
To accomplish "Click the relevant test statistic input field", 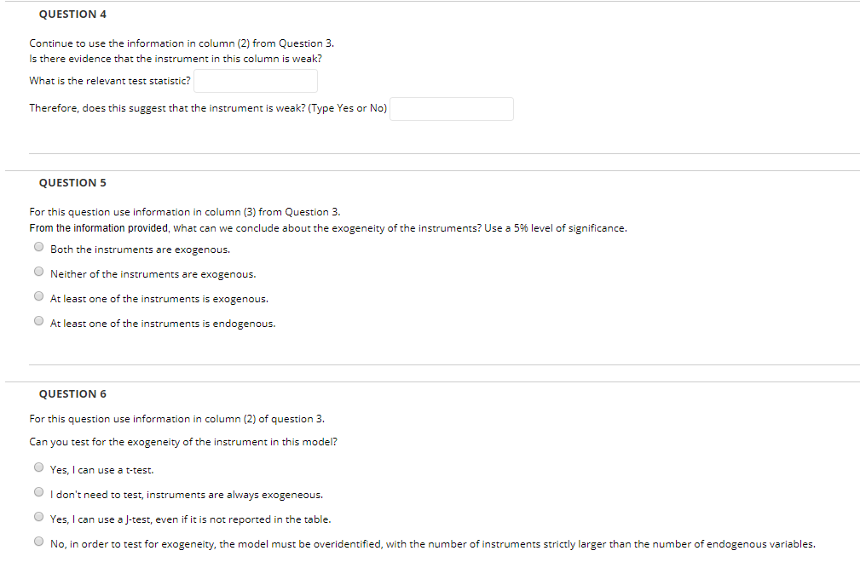I will 255,80.
